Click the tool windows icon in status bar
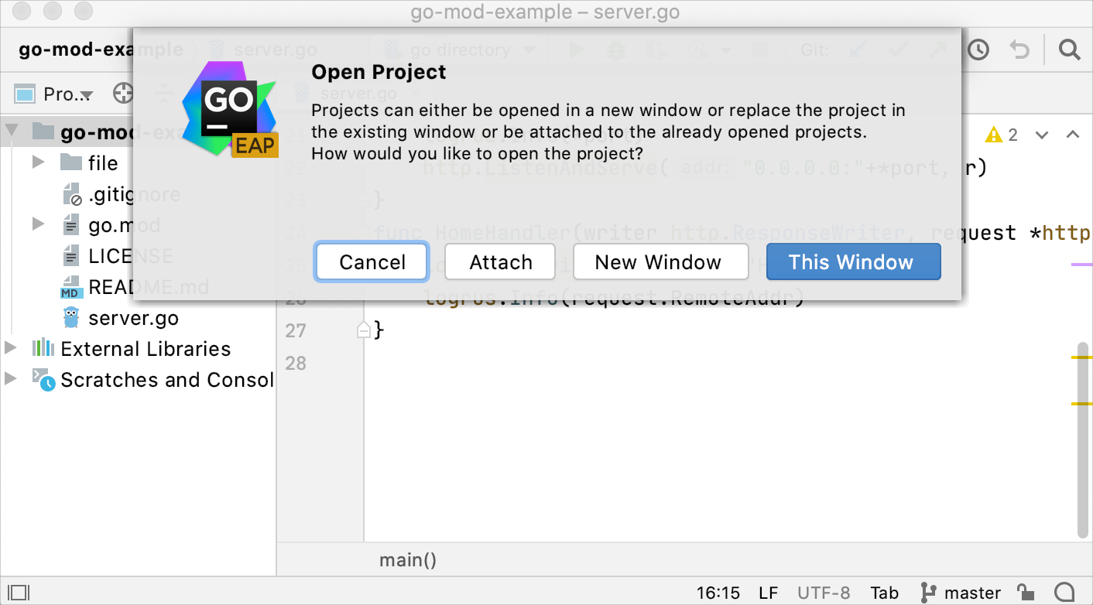This screenshot has height=605, width=1093. tap(18, 593)
